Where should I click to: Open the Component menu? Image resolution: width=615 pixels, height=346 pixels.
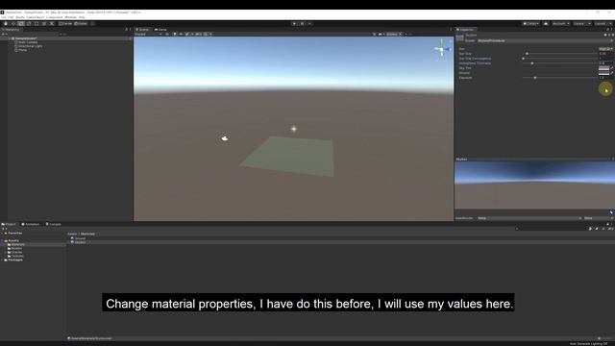tap(55, 17)
